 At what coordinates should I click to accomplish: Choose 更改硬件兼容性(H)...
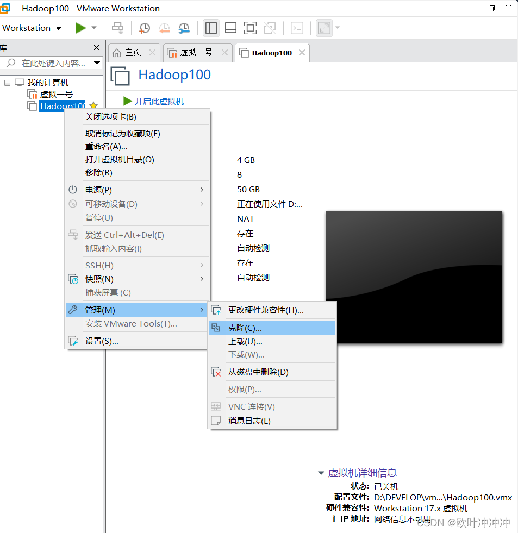[272, 310]
